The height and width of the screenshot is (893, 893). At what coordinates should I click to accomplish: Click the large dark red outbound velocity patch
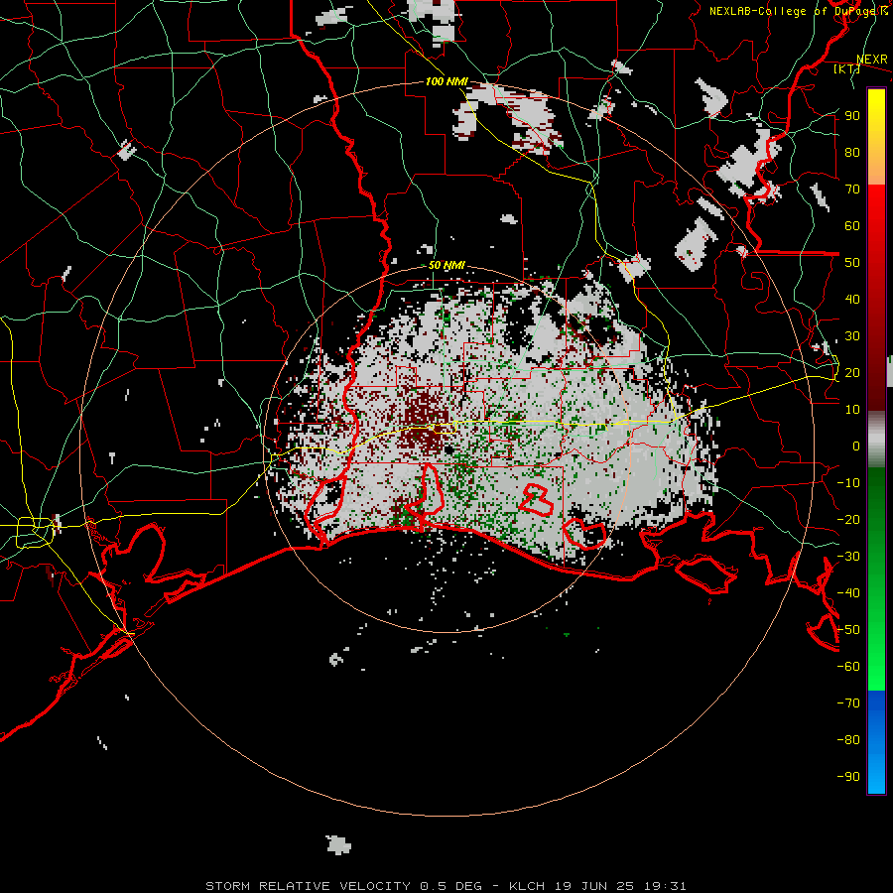pyautogui.click(x=423, y=421)
